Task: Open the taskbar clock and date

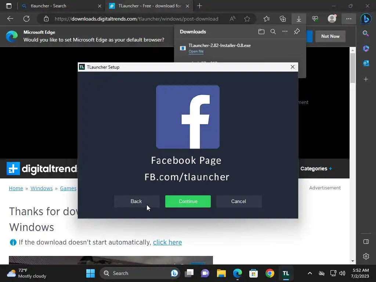Action: pos(360,273)
